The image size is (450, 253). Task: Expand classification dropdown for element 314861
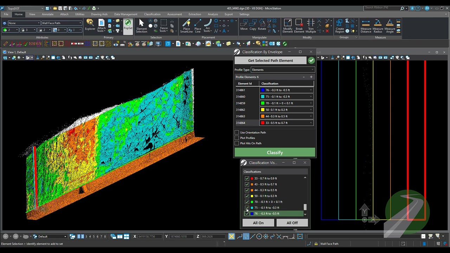(x=311, y=90)
